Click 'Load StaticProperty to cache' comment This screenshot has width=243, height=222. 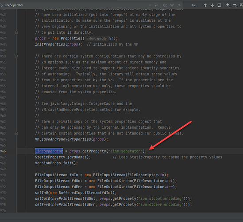(x=167, y=157)
